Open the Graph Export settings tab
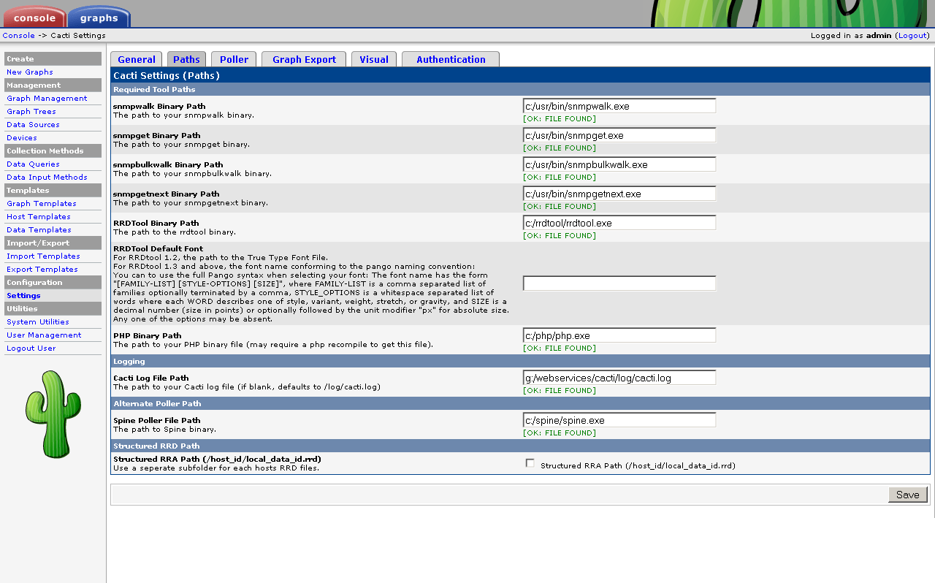Screen dimensions: 935x583 click(x=304, y=59)
